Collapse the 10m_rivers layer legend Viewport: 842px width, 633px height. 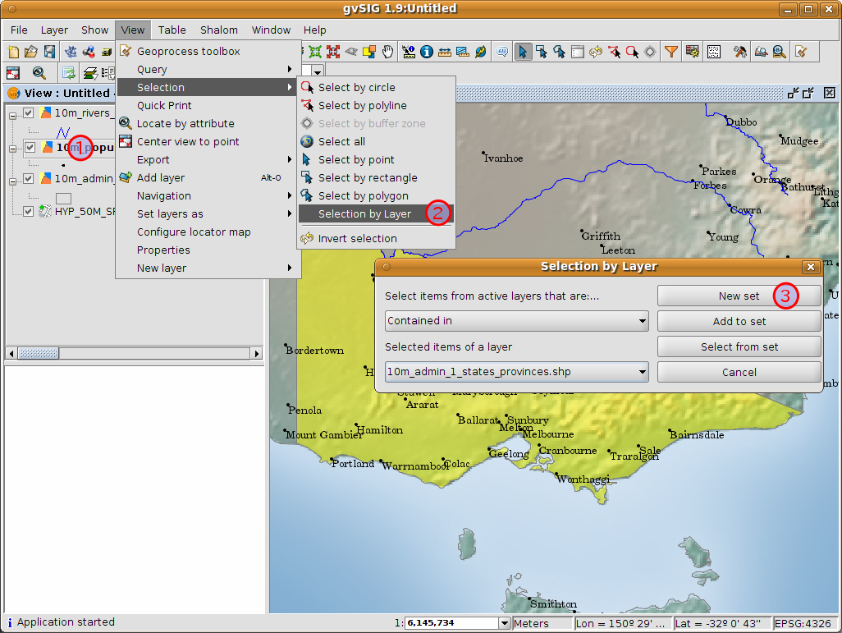(12, 114)
